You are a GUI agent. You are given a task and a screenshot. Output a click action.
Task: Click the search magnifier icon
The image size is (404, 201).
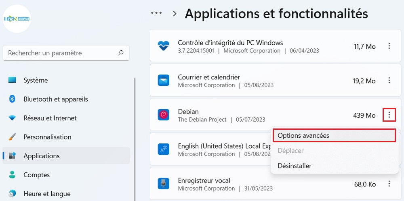tap(120, 53)
